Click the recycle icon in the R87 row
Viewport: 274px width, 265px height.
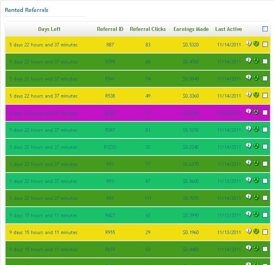tap(256, 44)
